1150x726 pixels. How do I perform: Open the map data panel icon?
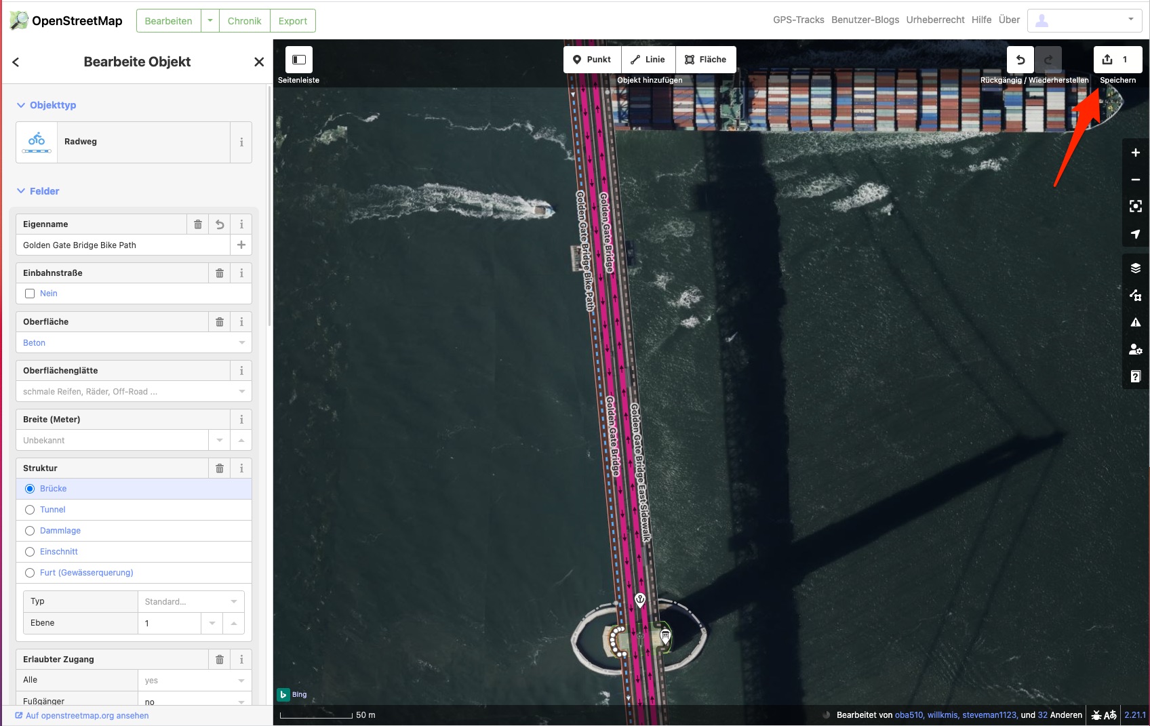(1136, 295)
